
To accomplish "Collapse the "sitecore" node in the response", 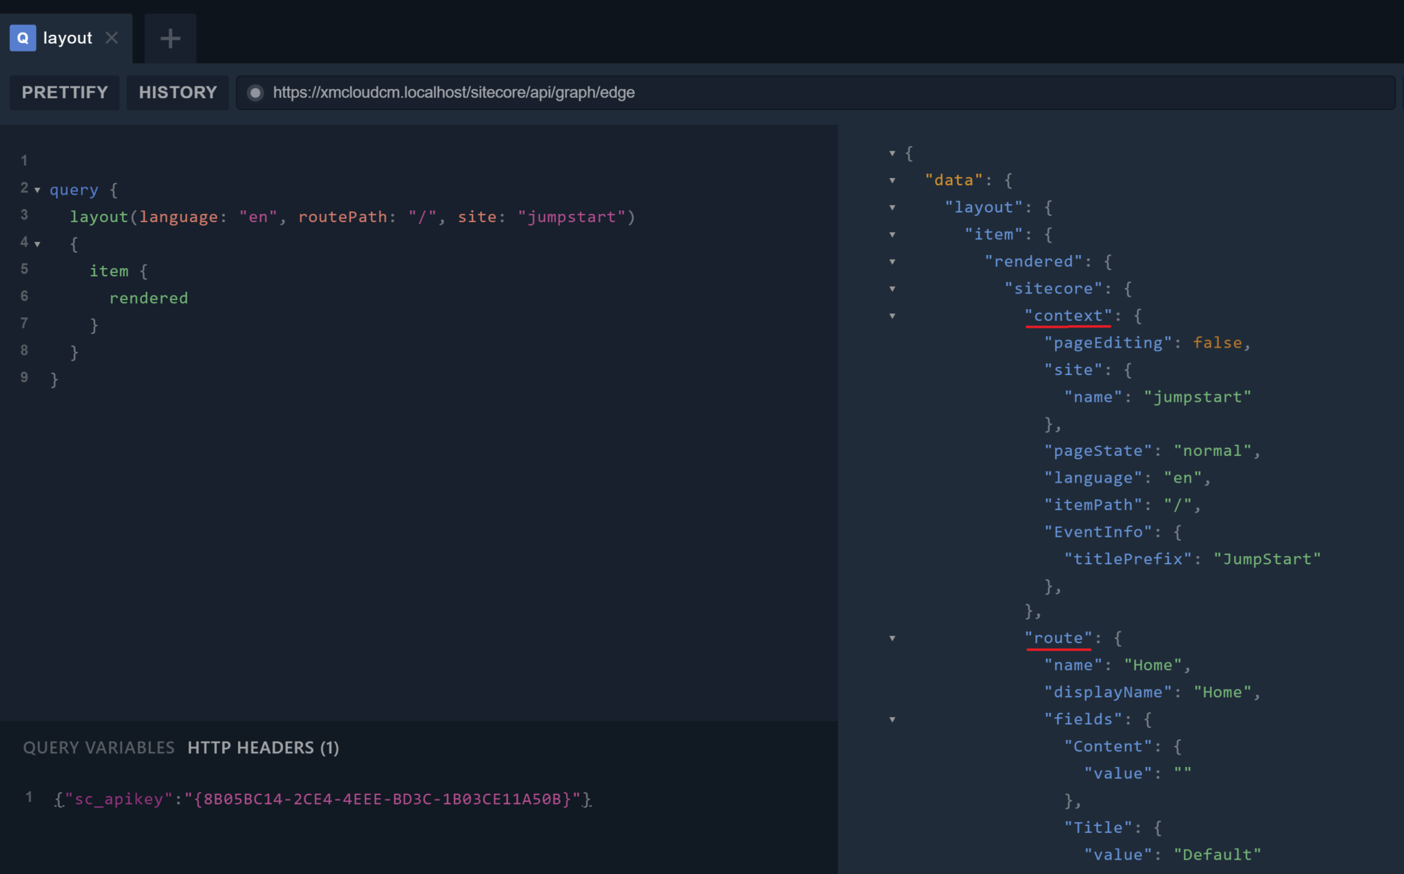I will click(x=893, y=289).
